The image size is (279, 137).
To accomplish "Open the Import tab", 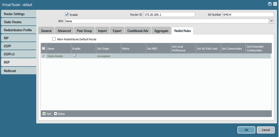I will point(102,30).
